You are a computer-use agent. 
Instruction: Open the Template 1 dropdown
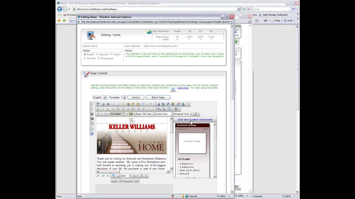(117, 97)
